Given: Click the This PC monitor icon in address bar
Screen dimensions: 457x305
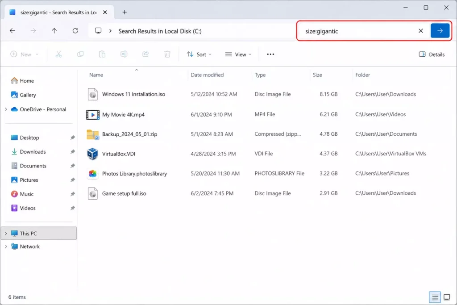Looking at the screenshot, I should coord(98,31).
